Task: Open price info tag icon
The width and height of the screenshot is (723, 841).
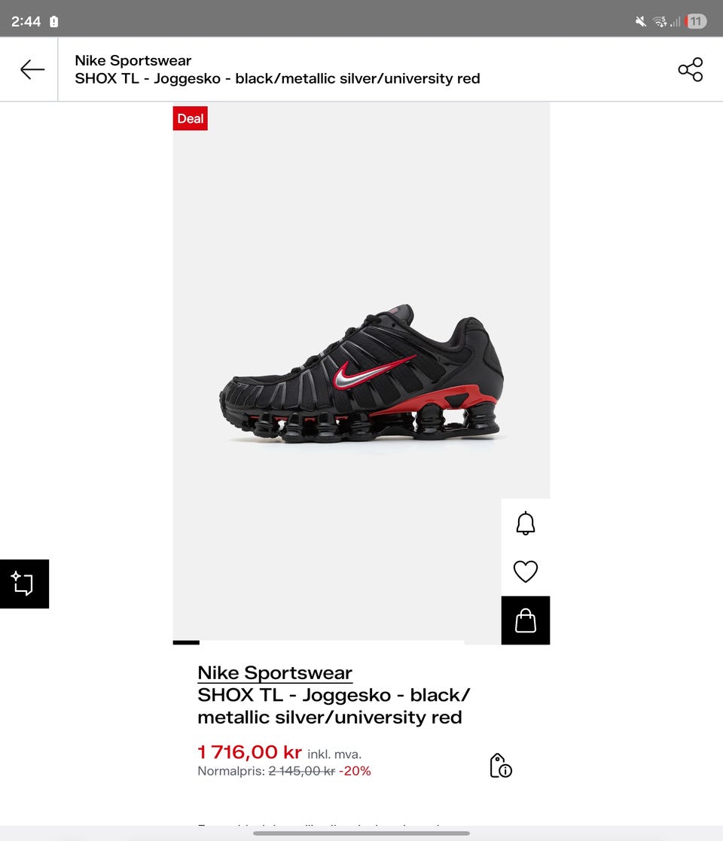Action: coord(501,766)
